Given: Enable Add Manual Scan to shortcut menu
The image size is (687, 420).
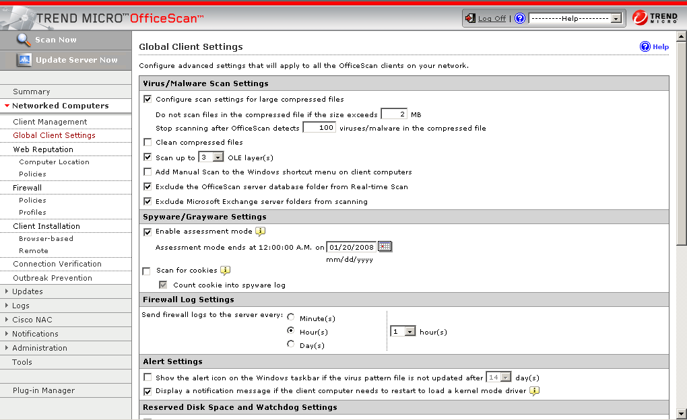Looking at the screenshot, I should coord(148,172).
